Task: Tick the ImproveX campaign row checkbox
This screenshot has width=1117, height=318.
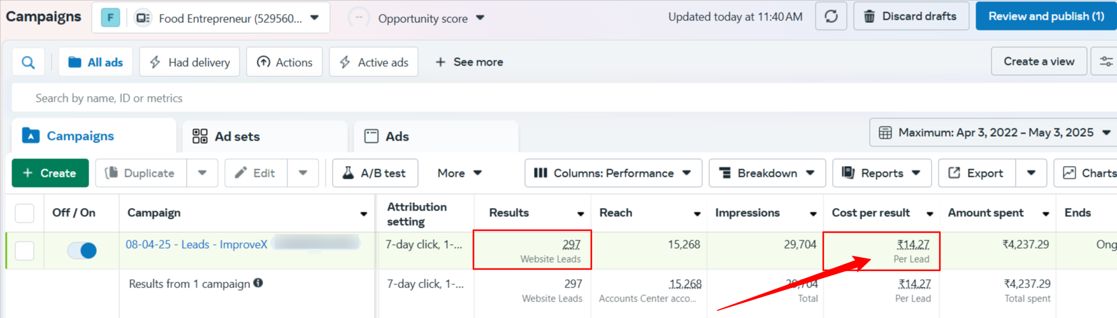Action: (25, 251)
